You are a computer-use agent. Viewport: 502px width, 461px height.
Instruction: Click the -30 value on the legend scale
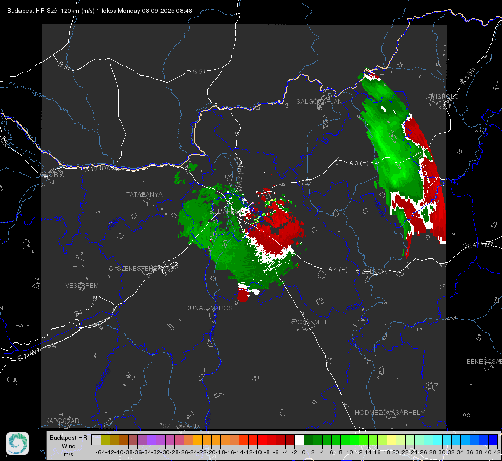click(165, 452)
